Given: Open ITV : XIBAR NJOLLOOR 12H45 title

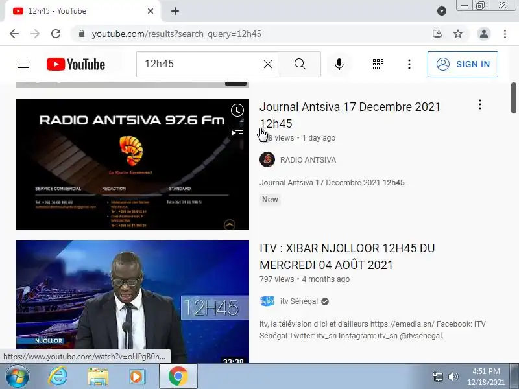Looking at the screenshot, I should click(347, 257).
